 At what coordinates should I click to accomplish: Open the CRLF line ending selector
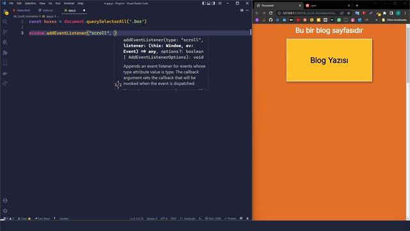tap(174, 218)
